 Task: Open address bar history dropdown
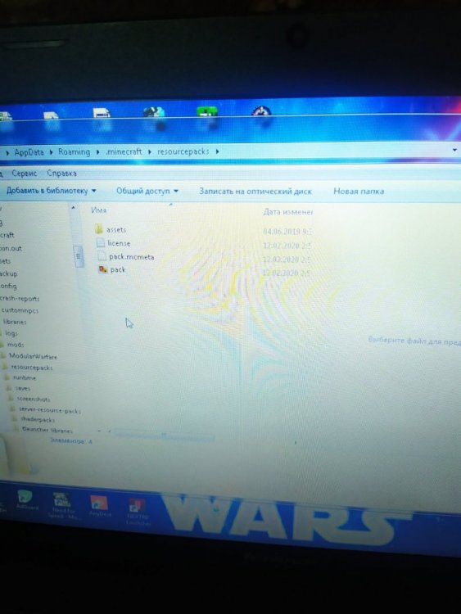(454, 150)
